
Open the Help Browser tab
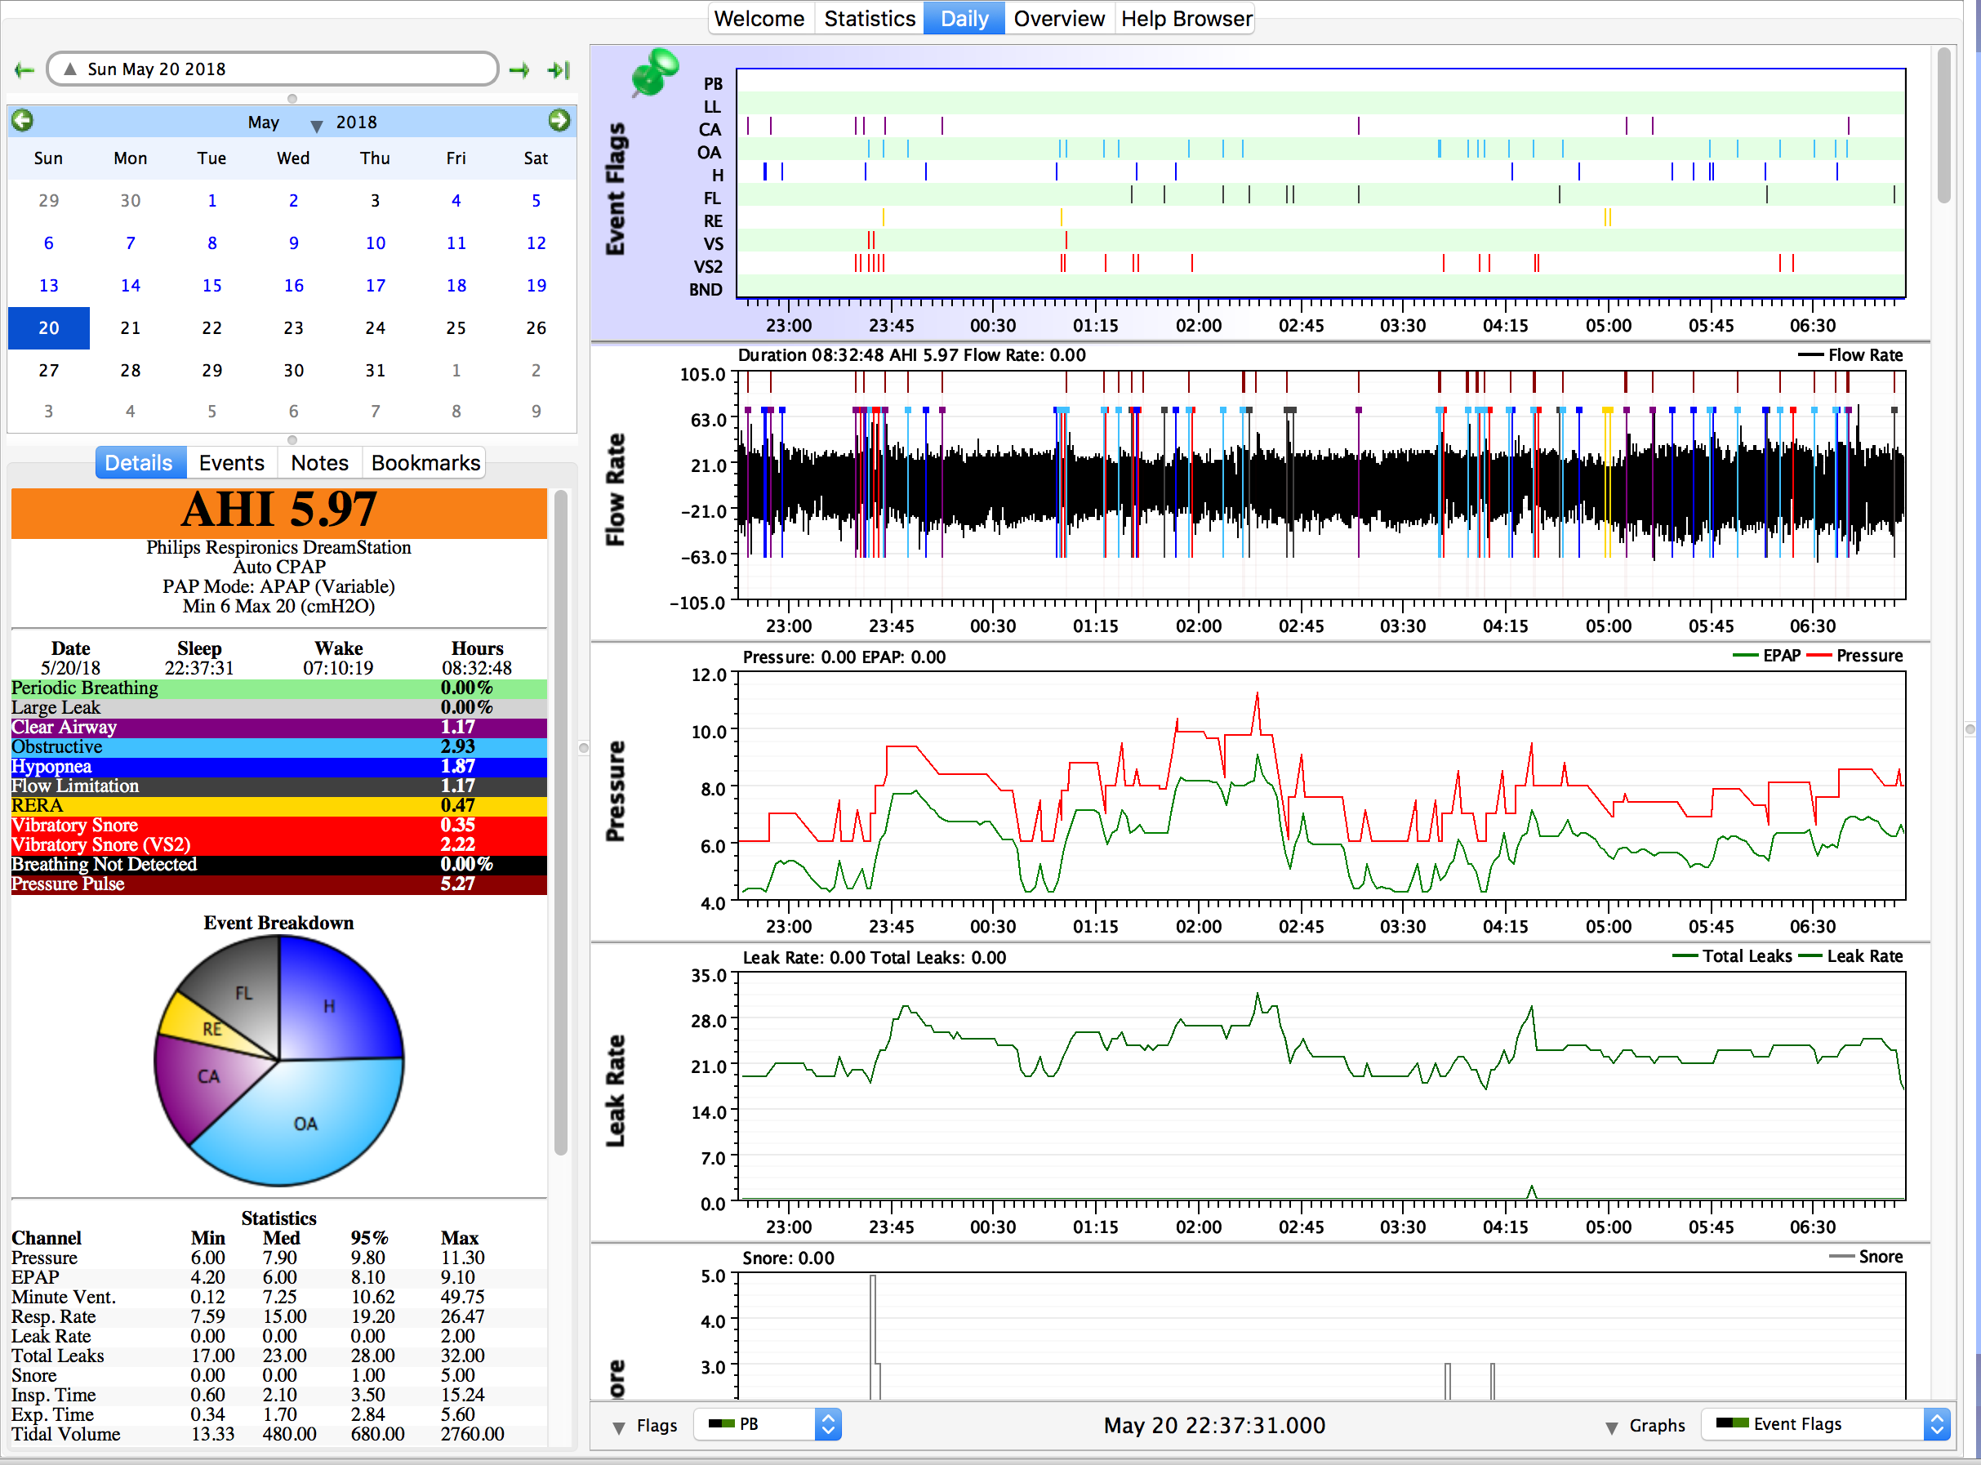pyautogui.click(x=1186, y=19)
